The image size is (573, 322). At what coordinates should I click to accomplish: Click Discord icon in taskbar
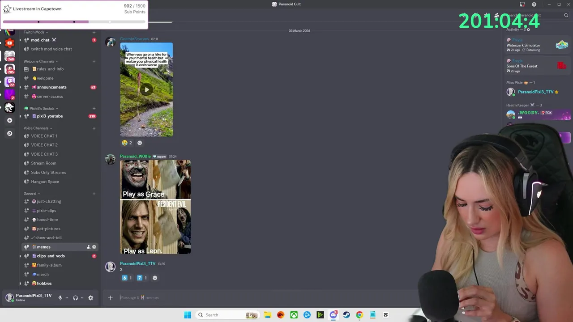(333, 315)
